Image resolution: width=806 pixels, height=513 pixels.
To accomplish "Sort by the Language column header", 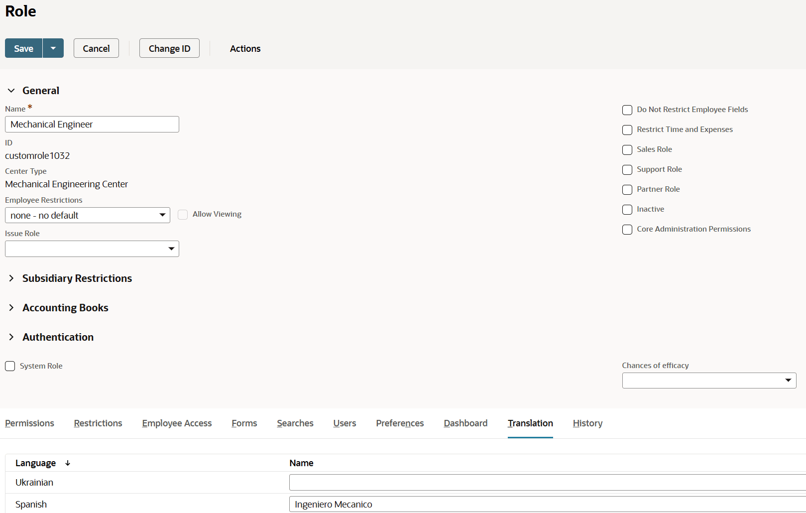I will pos(43,463).
